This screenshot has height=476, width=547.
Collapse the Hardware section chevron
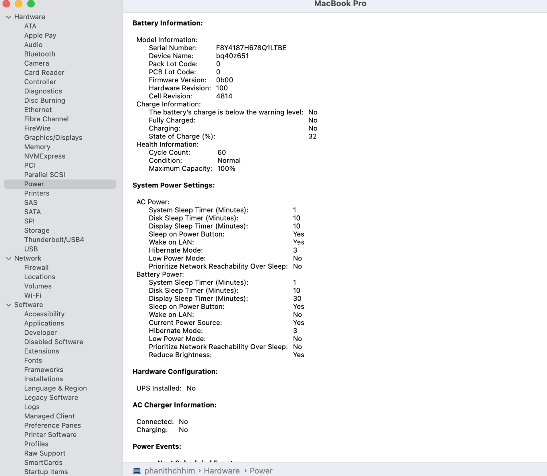[9, 17]
